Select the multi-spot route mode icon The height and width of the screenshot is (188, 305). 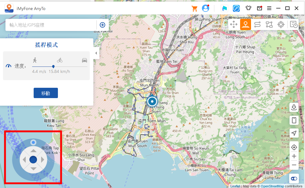point(269,25)
